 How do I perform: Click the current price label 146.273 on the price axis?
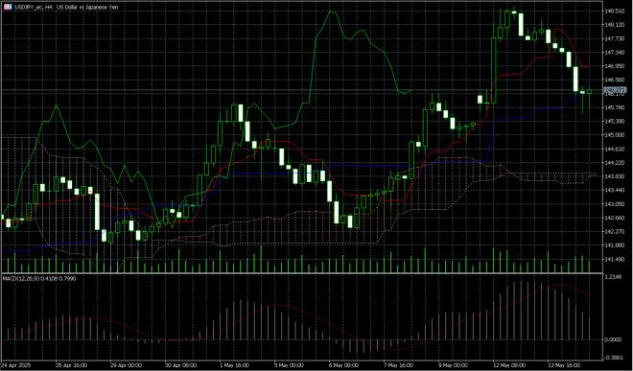pyautogui.click(x=615, y=89)
